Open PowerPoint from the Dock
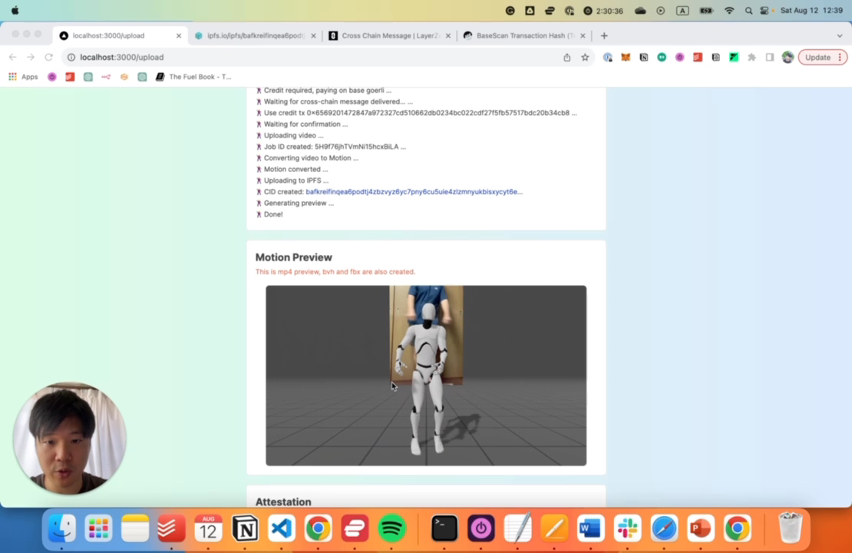This screenshot has width=852, height=553. tap(700, 528)
